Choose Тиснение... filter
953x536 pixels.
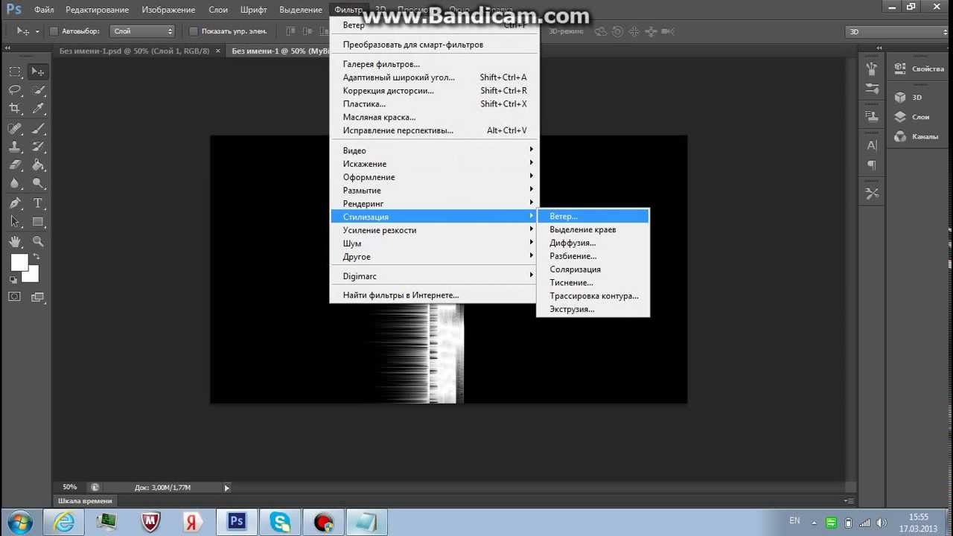coord(593,283)
